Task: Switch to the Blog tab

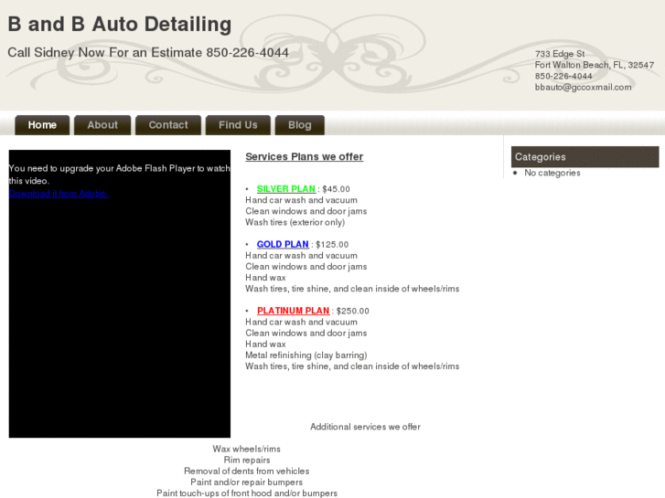Action: (x=300, y=125)
